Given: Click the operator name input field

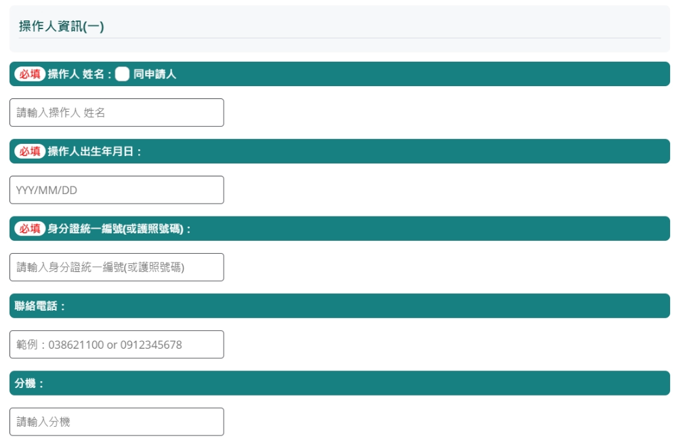Looking at the screenshot, I should 115,113.
